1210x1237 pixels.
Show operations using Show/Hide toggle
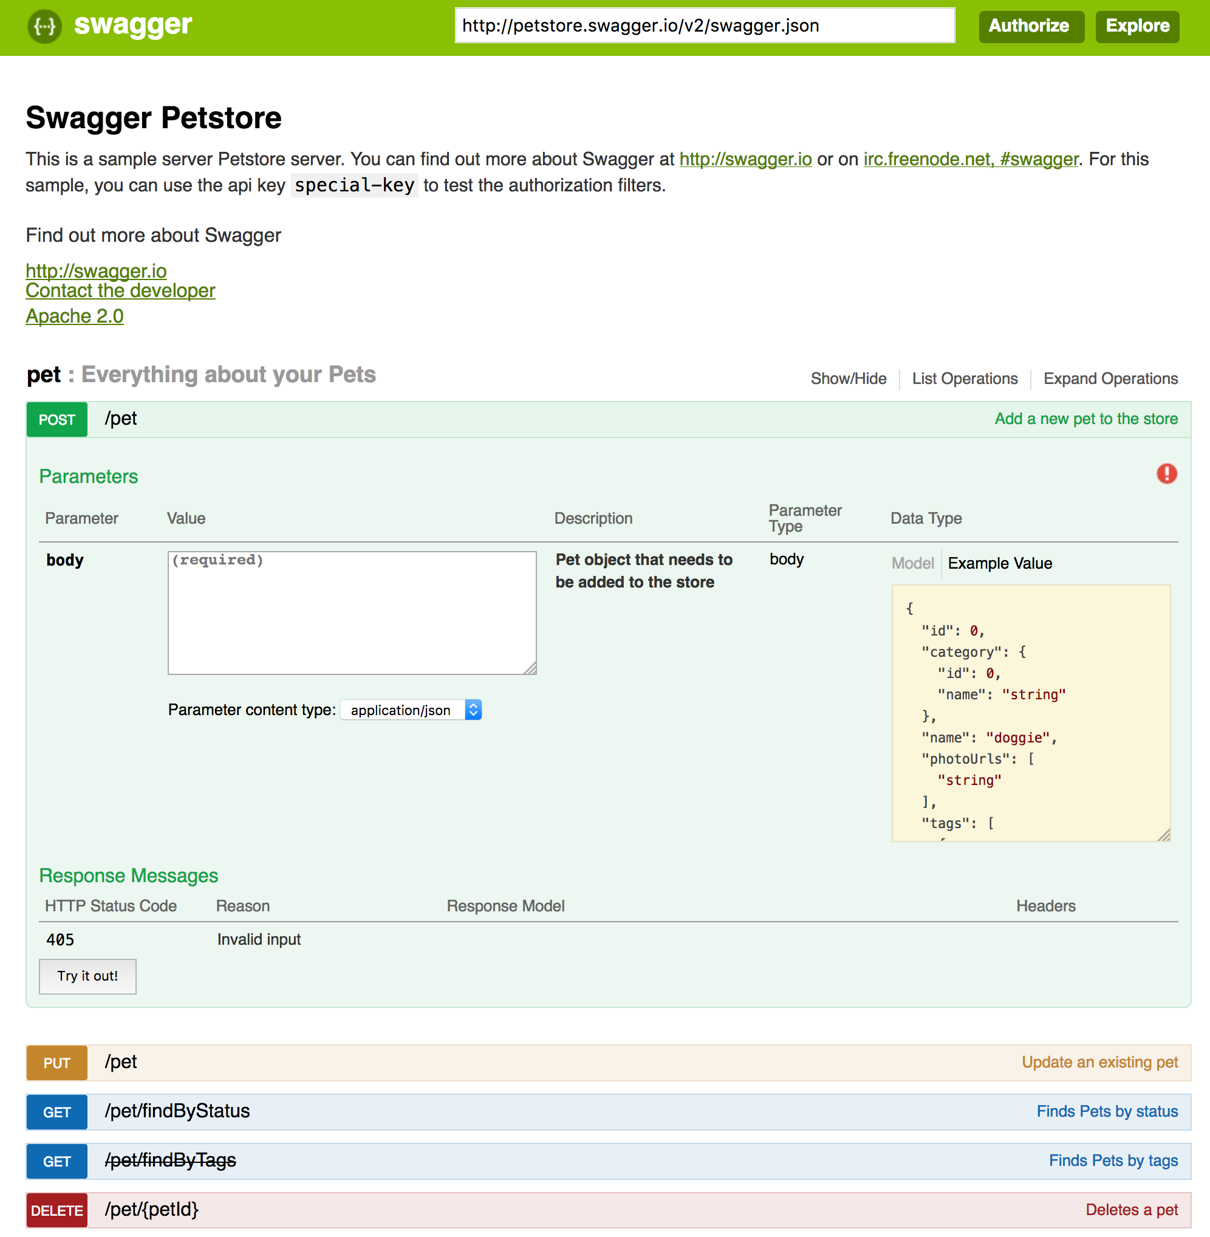tap(850, 378)
